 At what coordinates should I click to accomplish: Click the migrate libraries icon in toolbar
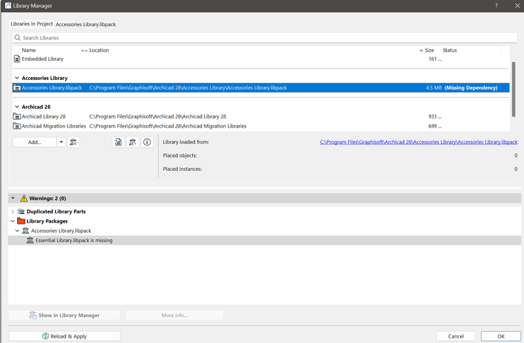[x=119, y=142]
